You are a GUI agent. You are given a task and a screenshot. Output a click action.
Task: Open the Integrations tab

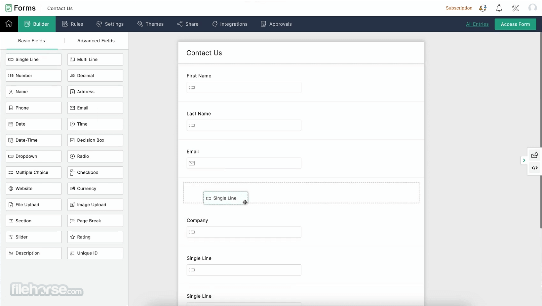tap(230, 24)
